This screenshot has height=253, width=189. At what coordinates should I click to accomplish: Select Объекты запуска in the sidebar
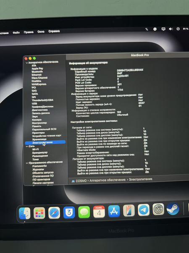[x=43, y=172]
